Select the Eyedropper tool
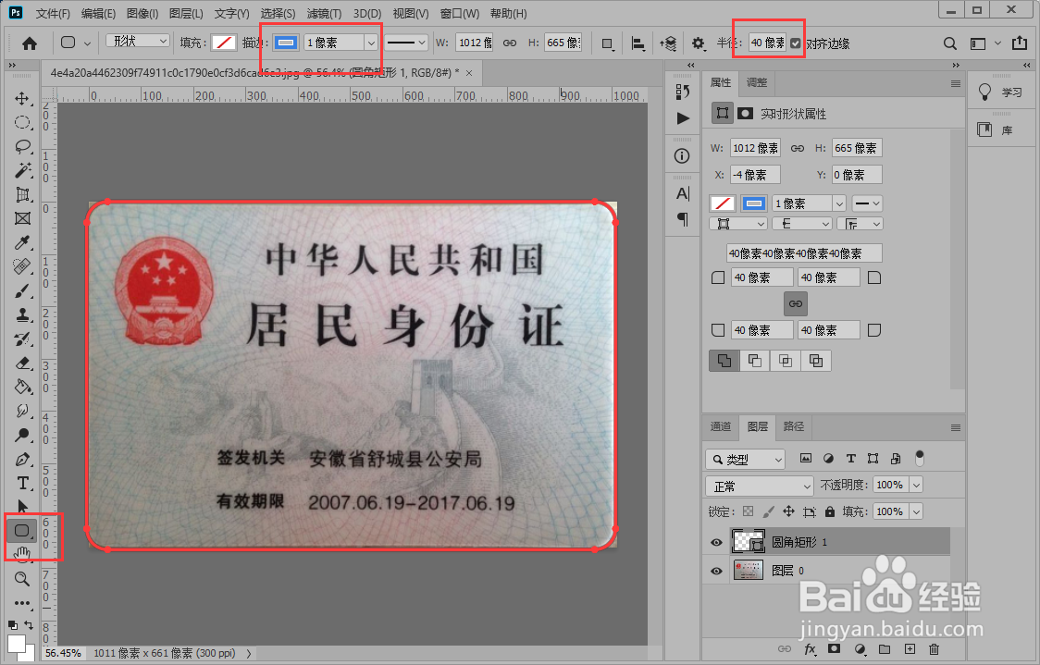This screenshot has height=665, width=1040. 22,242
